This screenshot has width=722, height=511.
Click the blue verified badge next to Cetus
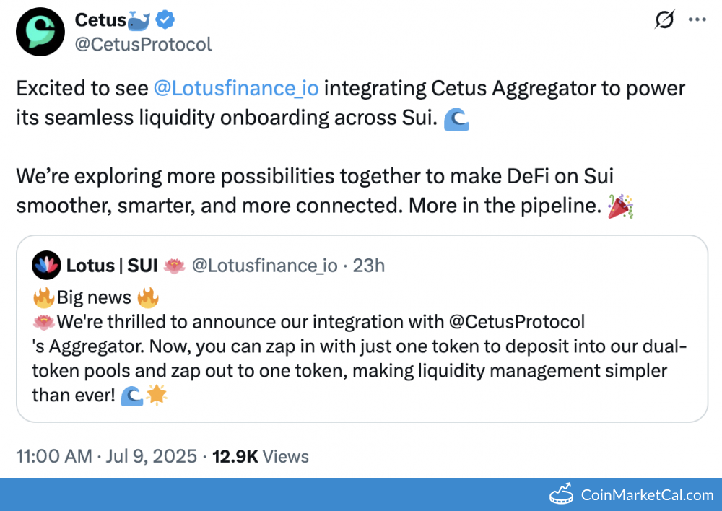(x=165, y=19)
